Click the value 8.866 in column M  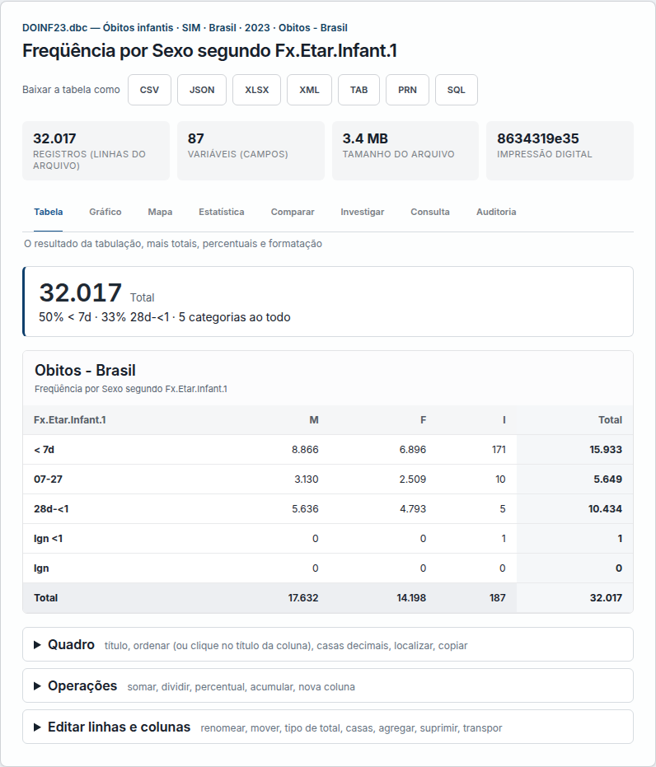(305, 450)
